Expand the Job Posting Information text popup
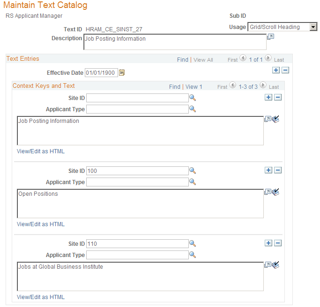The image size is (320, 307). [268, 119]
